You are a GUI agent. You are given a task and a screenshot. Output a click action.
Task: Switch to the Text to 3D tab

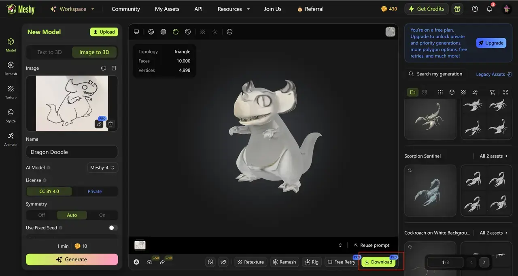click(49, 52)
